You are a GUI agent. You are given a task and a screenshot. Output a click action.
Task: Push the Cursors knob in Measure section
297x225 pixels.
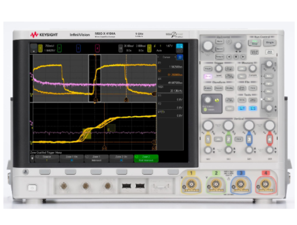pos(253,69)
